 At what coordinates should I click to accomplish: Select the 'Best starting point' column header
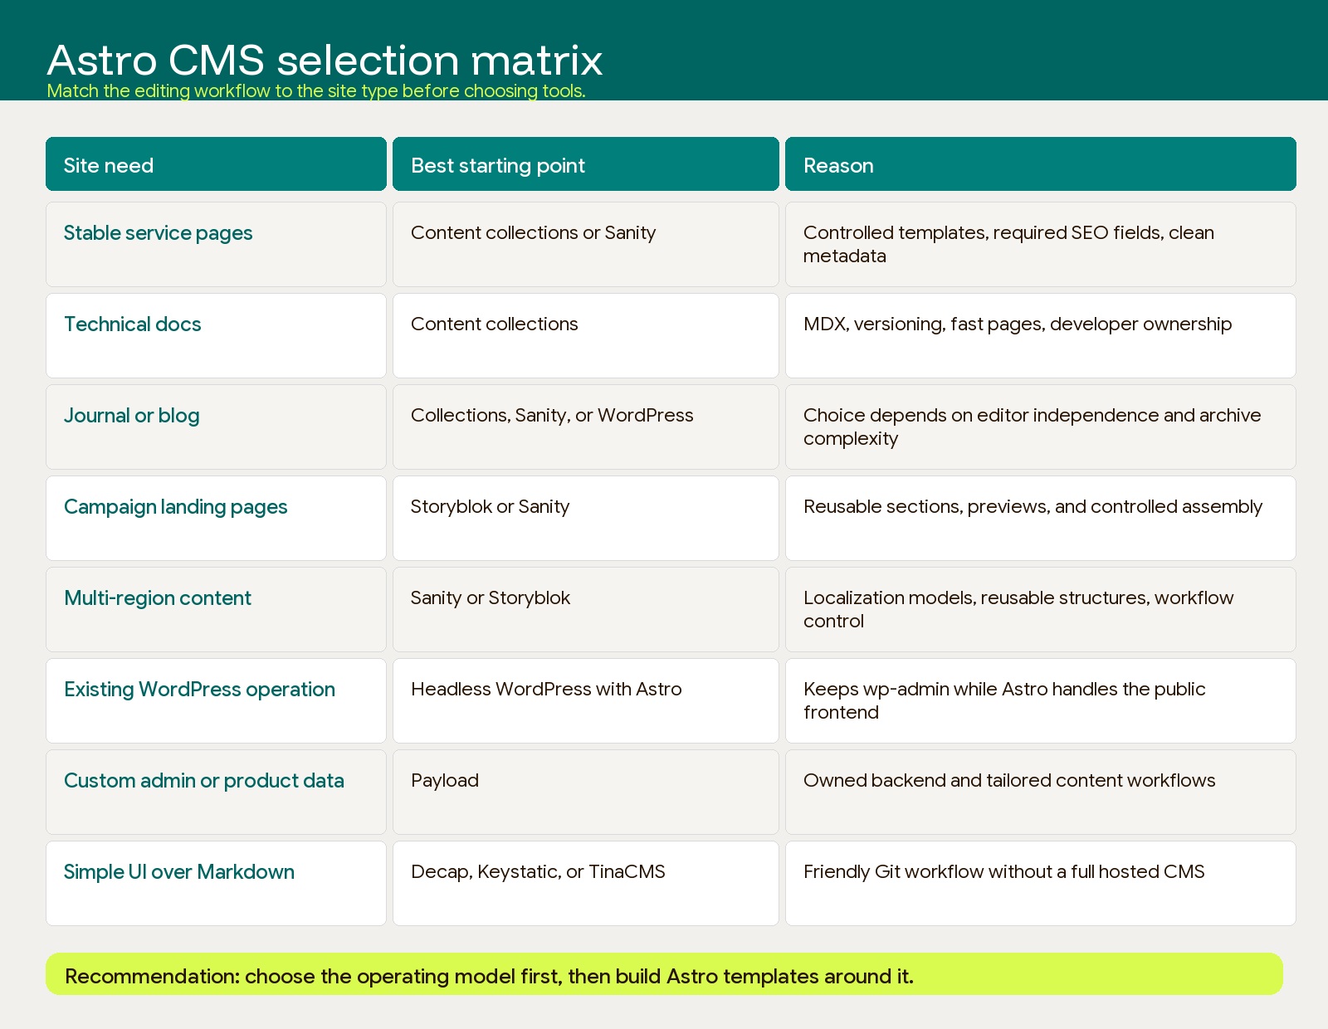pyautogui.click(x=586, y=164)
